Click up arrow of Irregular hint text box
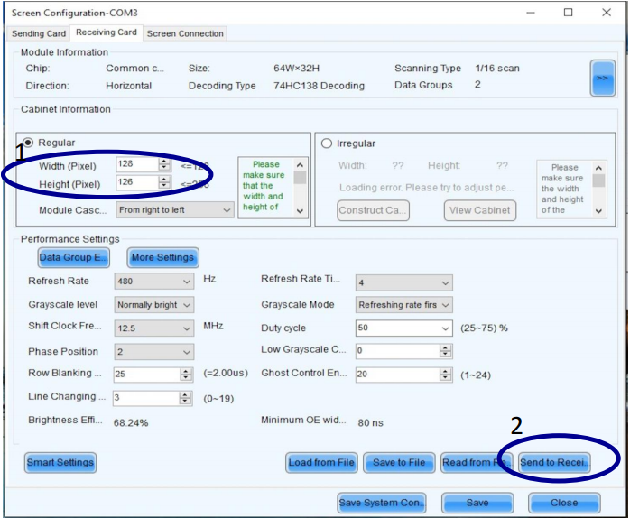 [x=598, y=168]
